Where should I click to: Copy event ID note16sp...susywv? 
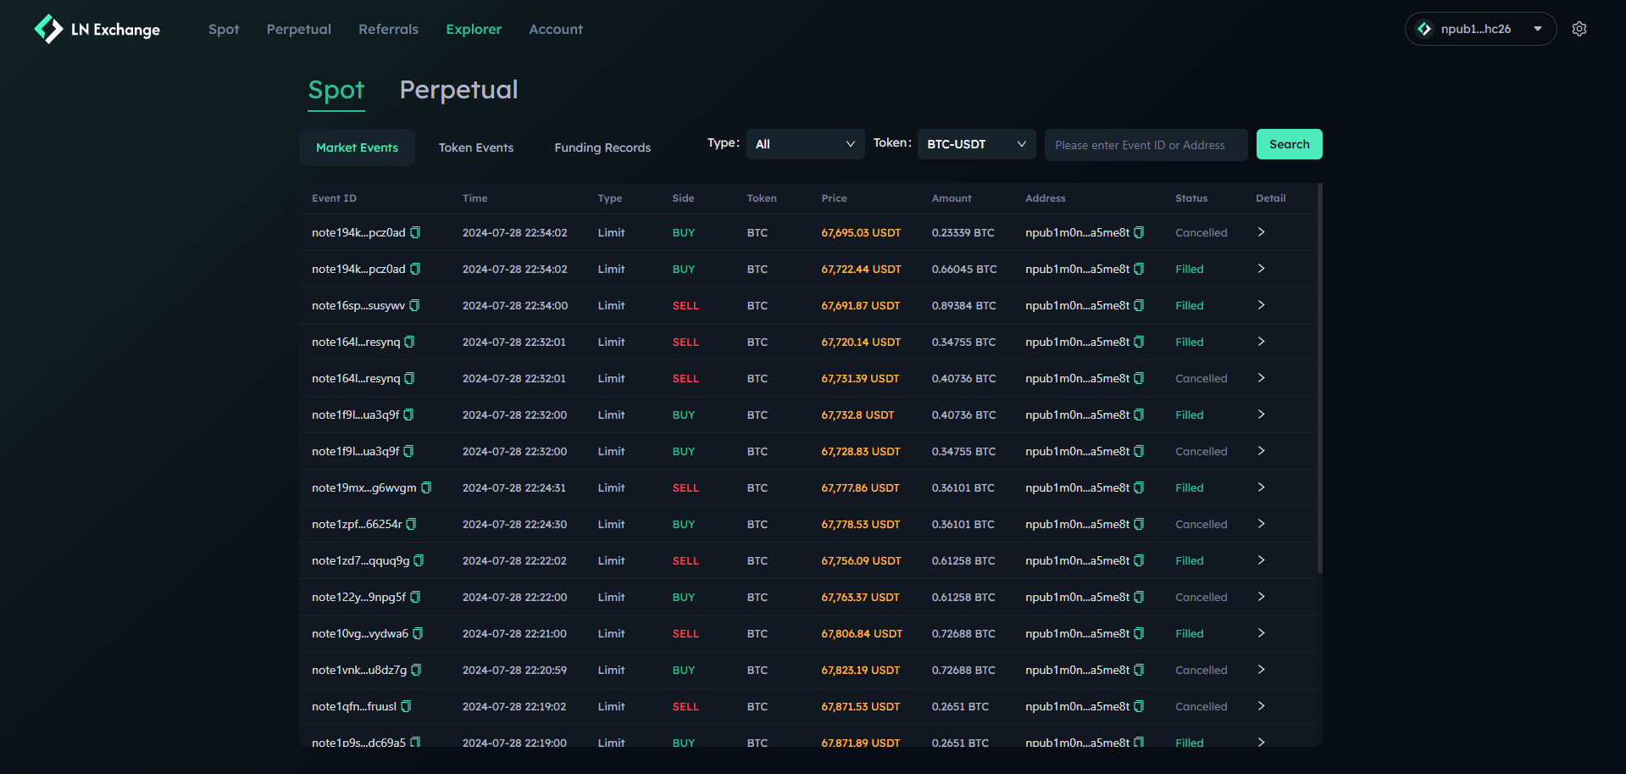pyautogui.click(x=414, y=305)
